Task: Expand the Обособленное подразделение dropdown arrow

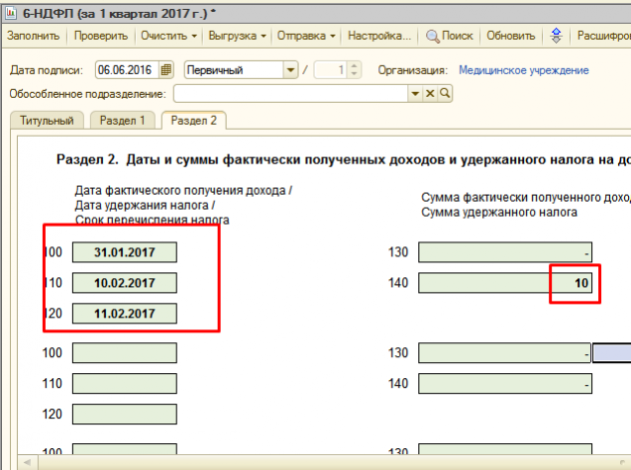Action: point(416,94)
